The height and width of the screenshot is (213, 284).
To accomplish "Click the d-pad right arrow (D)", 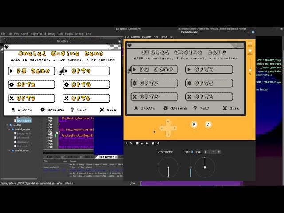I will 174,128.
